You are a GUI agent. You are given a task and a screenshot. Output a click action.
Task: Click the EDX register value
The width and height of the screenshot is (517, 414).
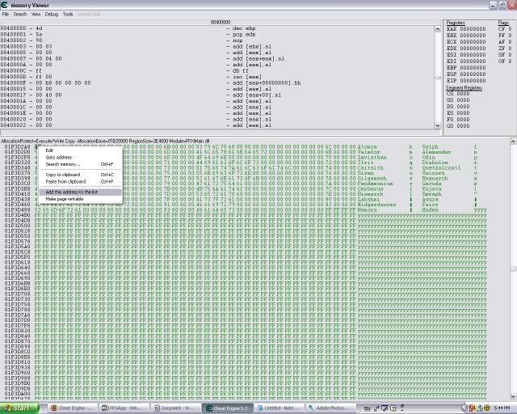(473, 49)
